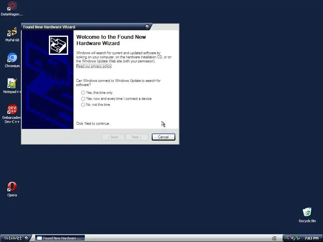Screen dimensions: 323x242
Task: Click the network connections tray icon
Action: click(x=287, y=238)
